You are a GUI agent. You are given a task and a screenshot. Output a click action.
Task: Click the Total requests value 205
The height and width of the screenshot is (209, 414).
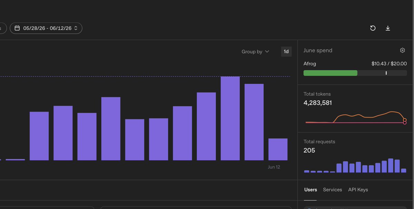click(309, 150)
